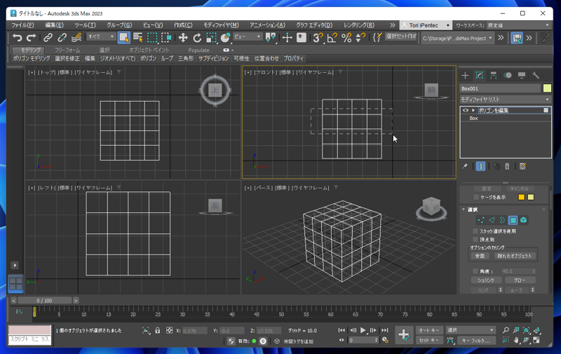Activate the Select Object tool
This screenshot has width=561, height=354.
click(x=124, y=38)
